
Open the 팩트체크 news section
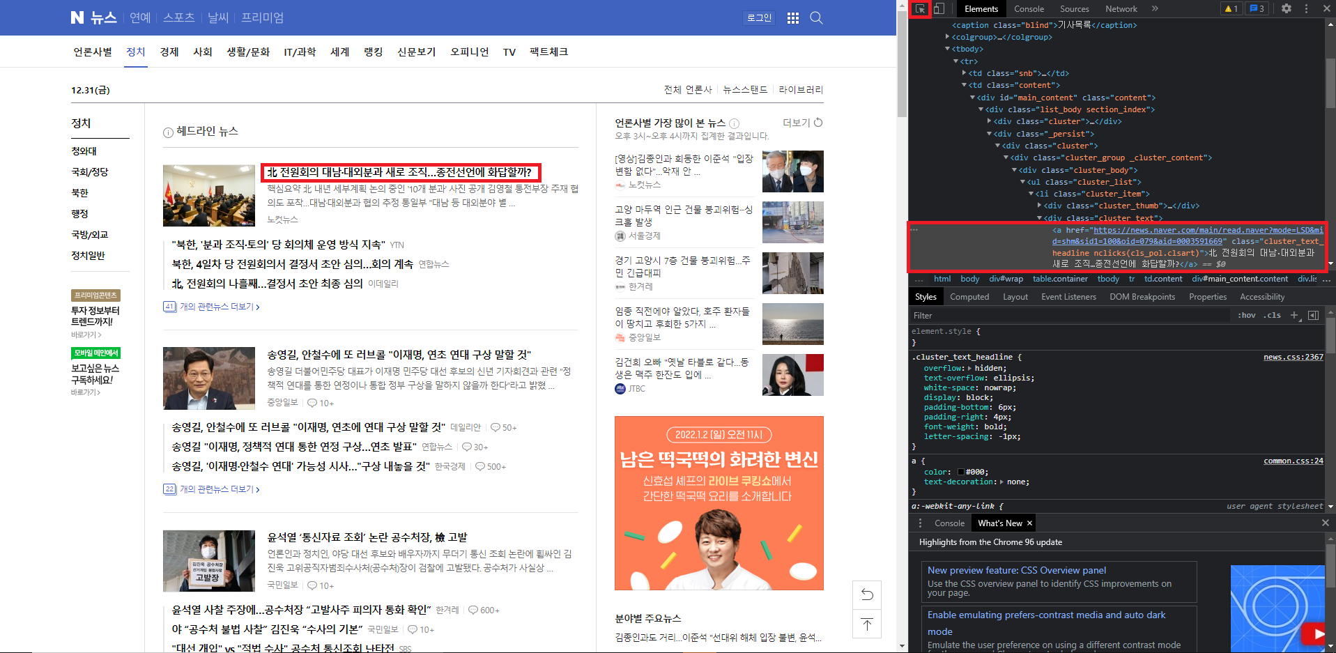pos(549,52)
